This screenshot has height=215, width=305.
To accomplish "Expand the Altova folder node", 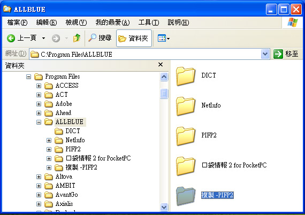I will point(39,176).
